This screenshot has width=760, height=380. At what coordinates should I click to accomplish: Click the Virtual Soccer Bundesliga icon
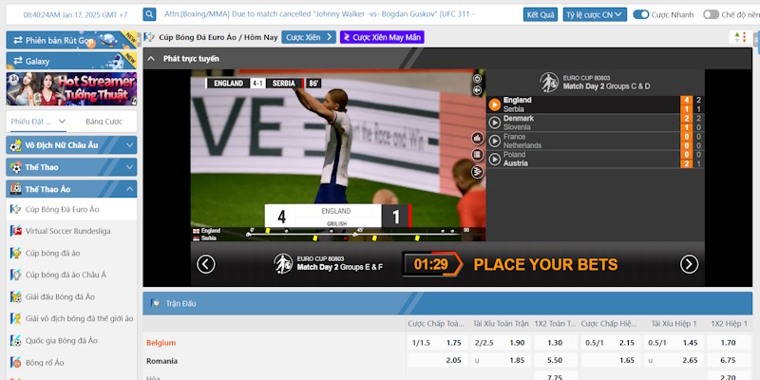[16, 231]
